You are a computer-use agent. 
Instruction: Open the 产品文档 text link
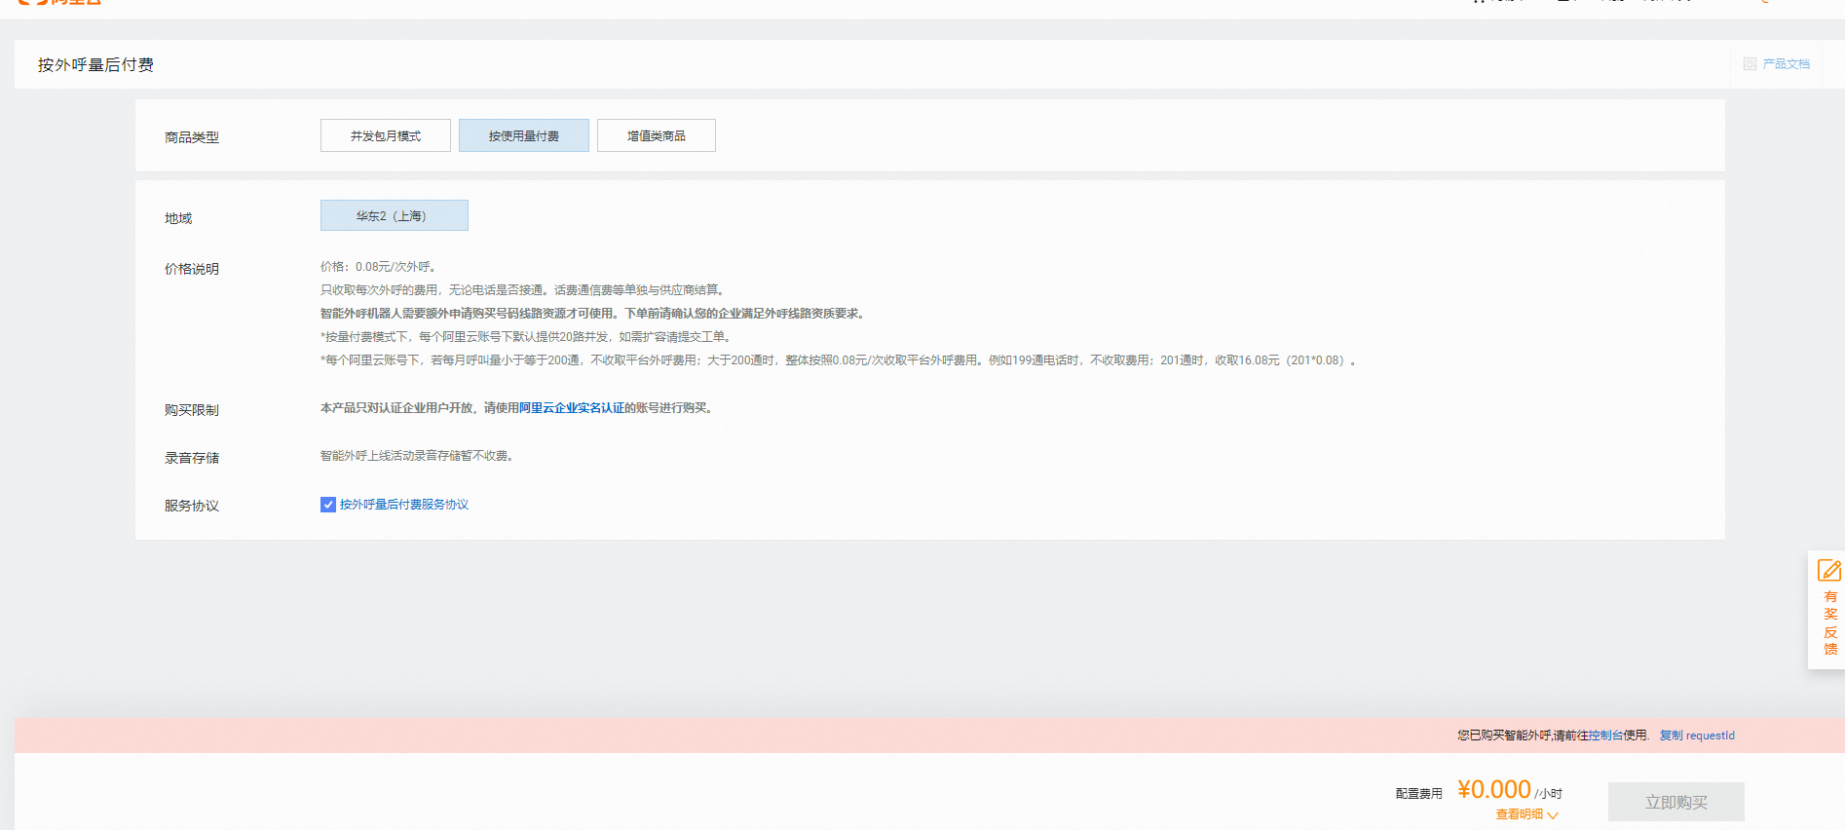(1787, 64)
